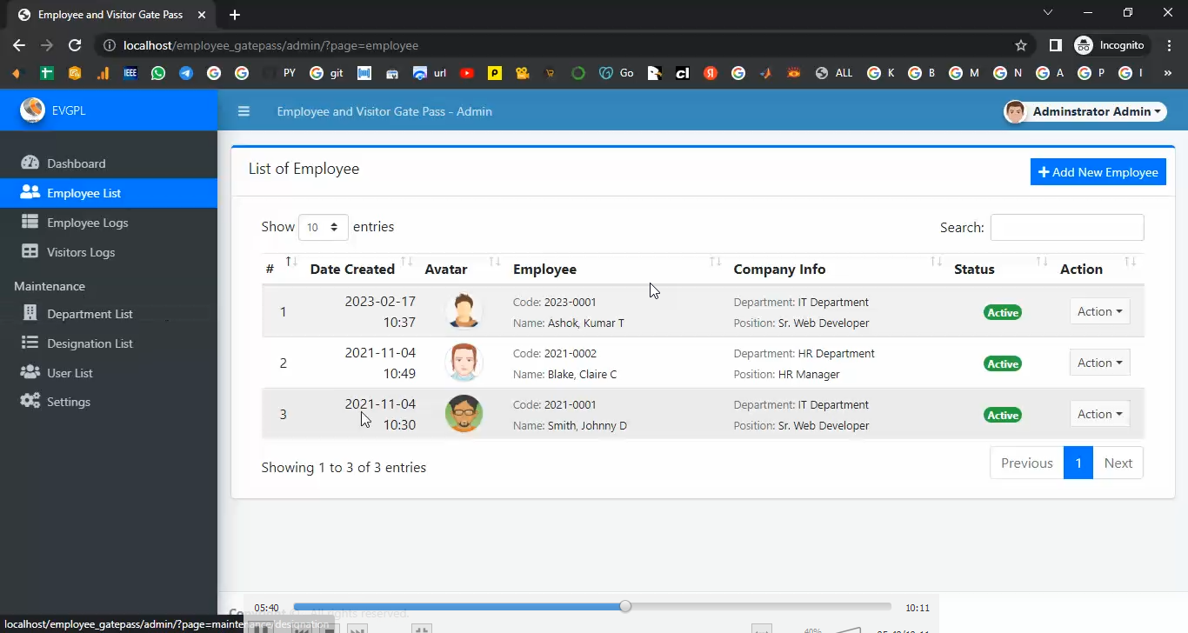Viewport: 1188px width, 633px height.
Task: Sort table by Status column
Action: [974, 270]
